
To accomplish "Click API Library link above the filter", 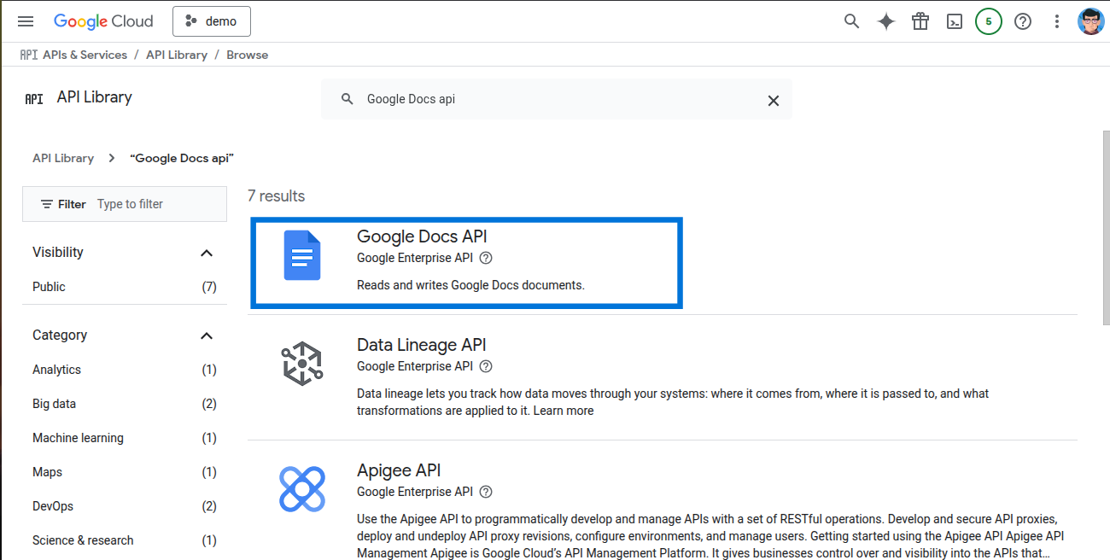I will click(x=63, y=158).
